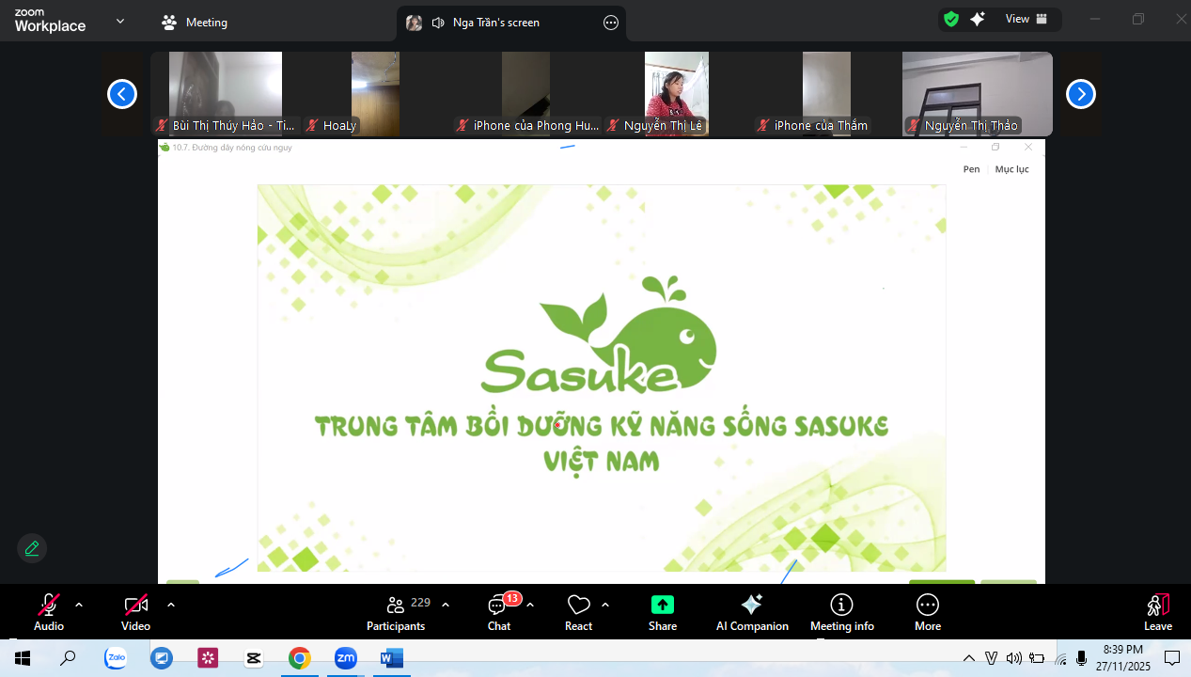Open the View layout menu

(1026, 19)
